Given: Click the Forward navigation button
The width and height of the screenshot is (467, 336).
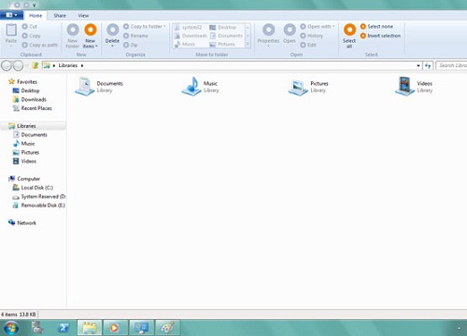Looking at the screenshot, I should click(18, 65).
